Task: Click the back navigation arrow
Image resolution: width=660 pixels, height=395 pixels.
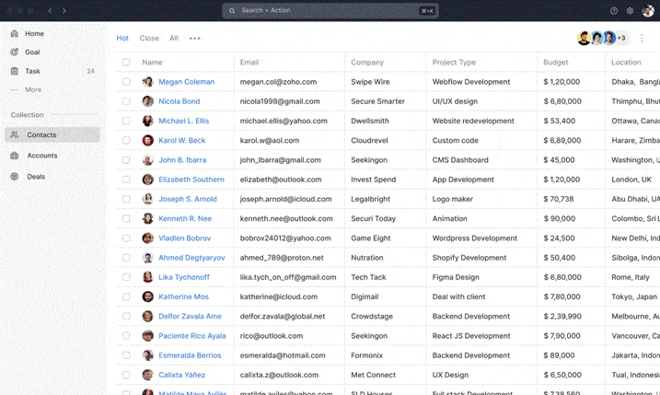Action: pos(50,11)
